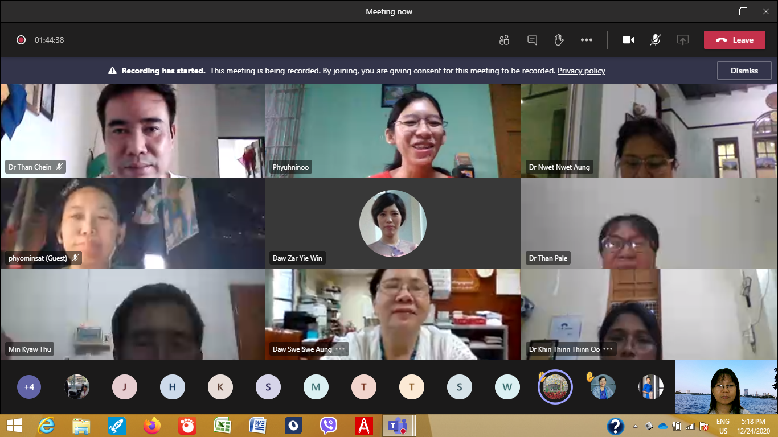
Task: Click the share content tray icon
Action: (683, 40)
